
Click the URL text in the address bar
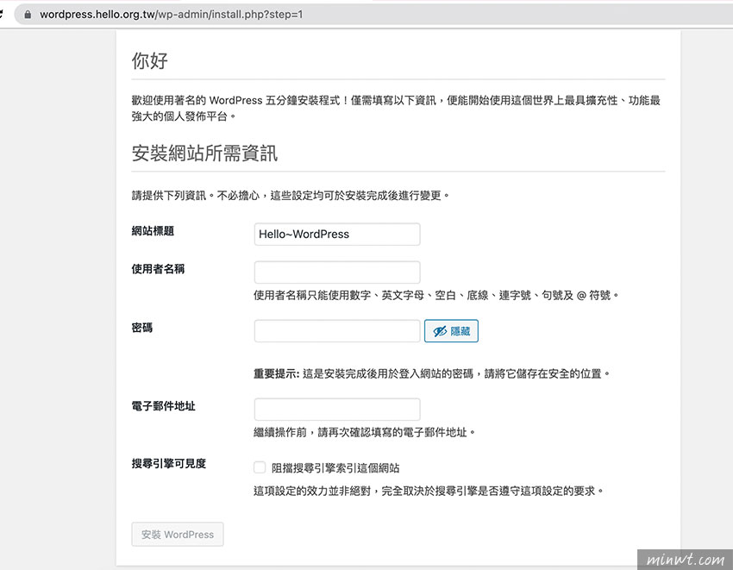pos(171,15)
